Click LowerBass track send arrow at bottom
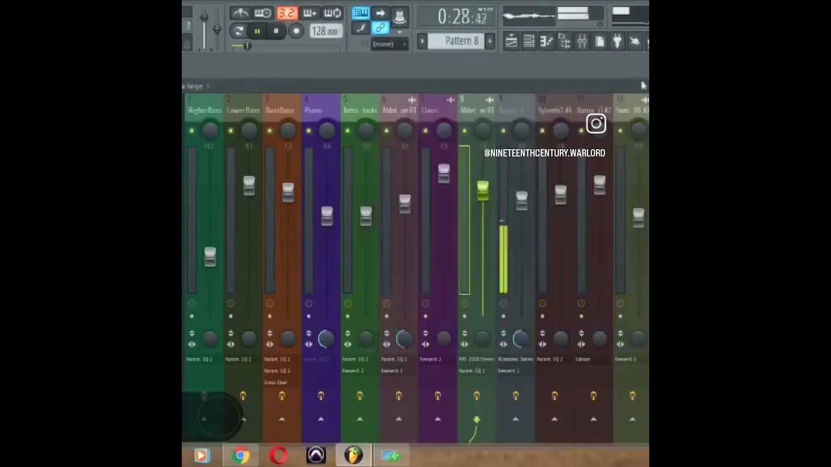 point(243,420)
